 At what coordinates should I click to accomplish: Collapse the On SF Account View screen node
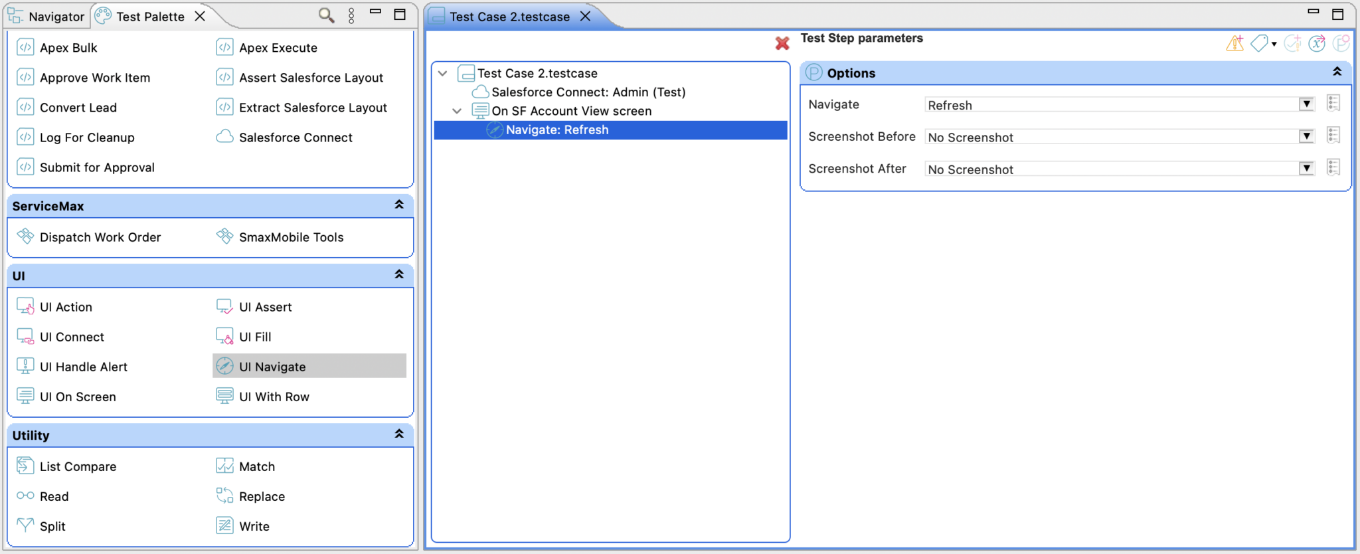[x=457, y=111]
